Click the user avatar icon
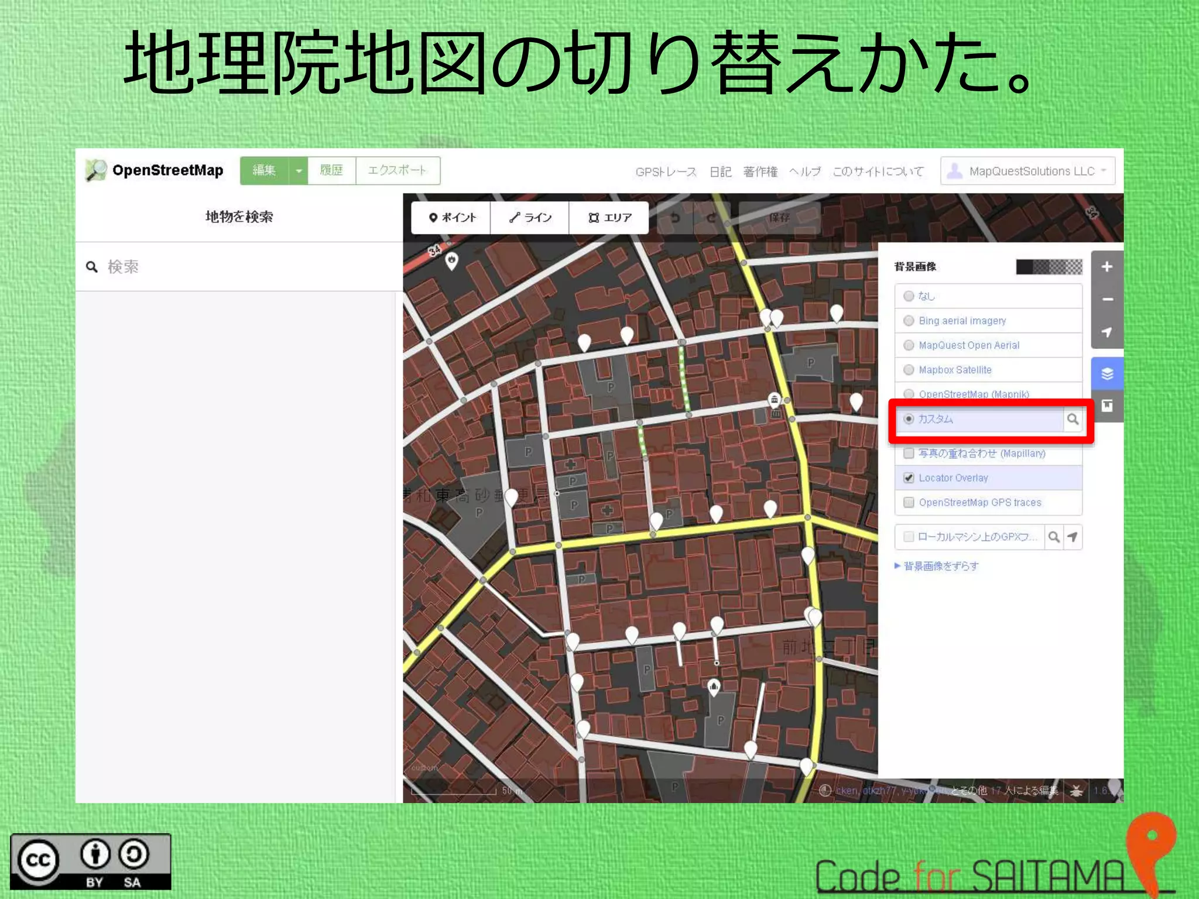Image resolution: width=1199 pixels, height=899 pixels. tap(954, 171)
